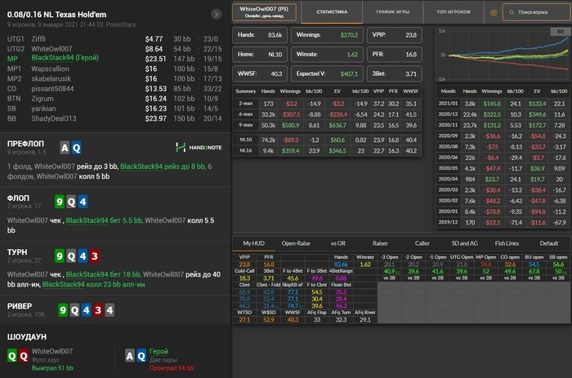The height and width of the screenshot is (378, 572).
Task: Select the NL16 row in Summary table
Action: coord(327,150)
